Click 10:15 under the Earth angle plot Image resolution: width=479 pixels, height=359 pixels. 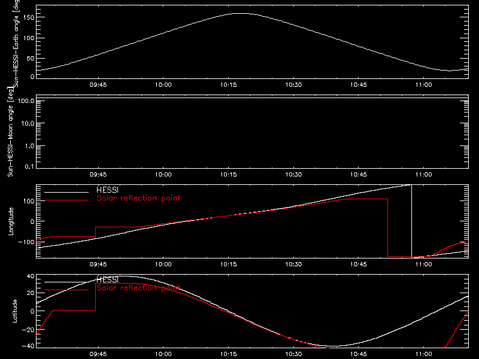pyautogui.click(x=229, y=85)
